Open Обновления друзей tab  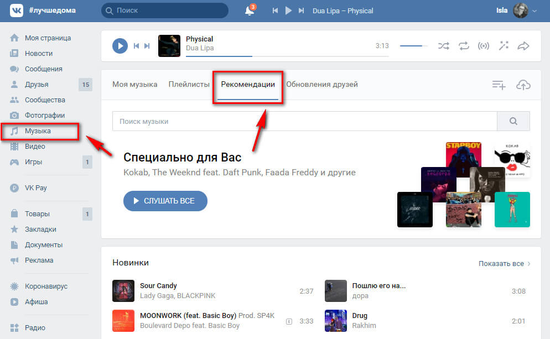point(321,85)
